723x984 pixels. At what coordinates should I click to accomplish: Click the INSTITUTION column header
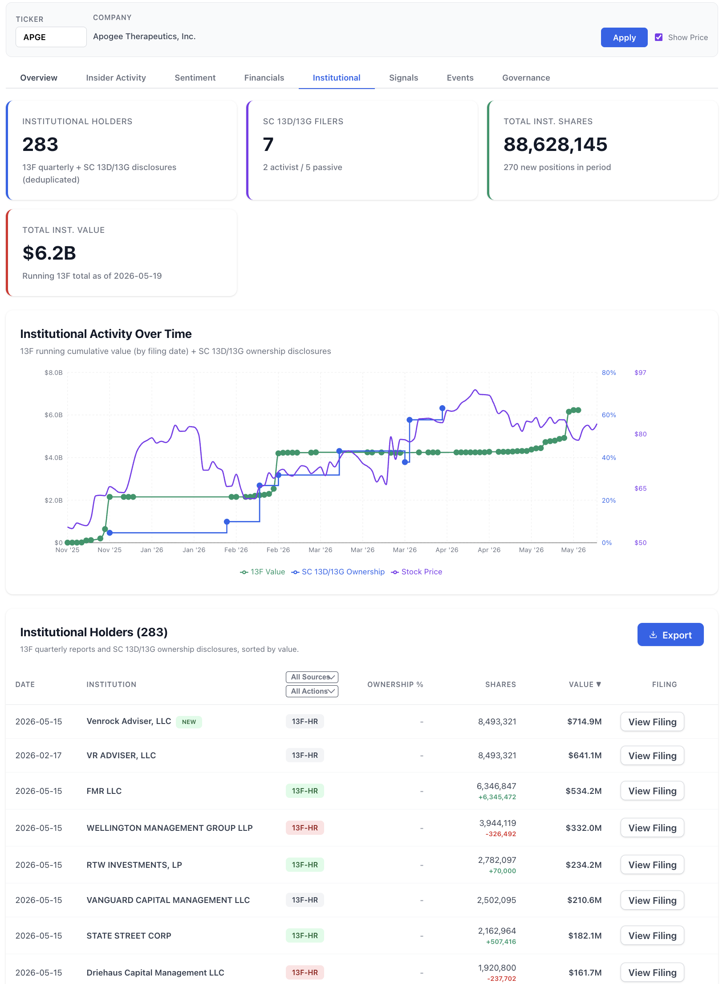tap(111, 684)
